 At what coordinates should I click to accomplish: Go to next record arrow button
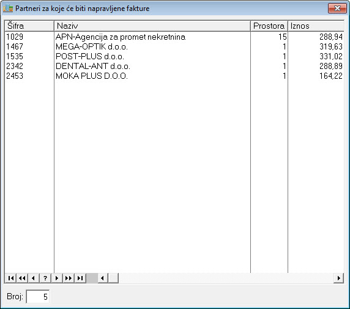(57, 278)
